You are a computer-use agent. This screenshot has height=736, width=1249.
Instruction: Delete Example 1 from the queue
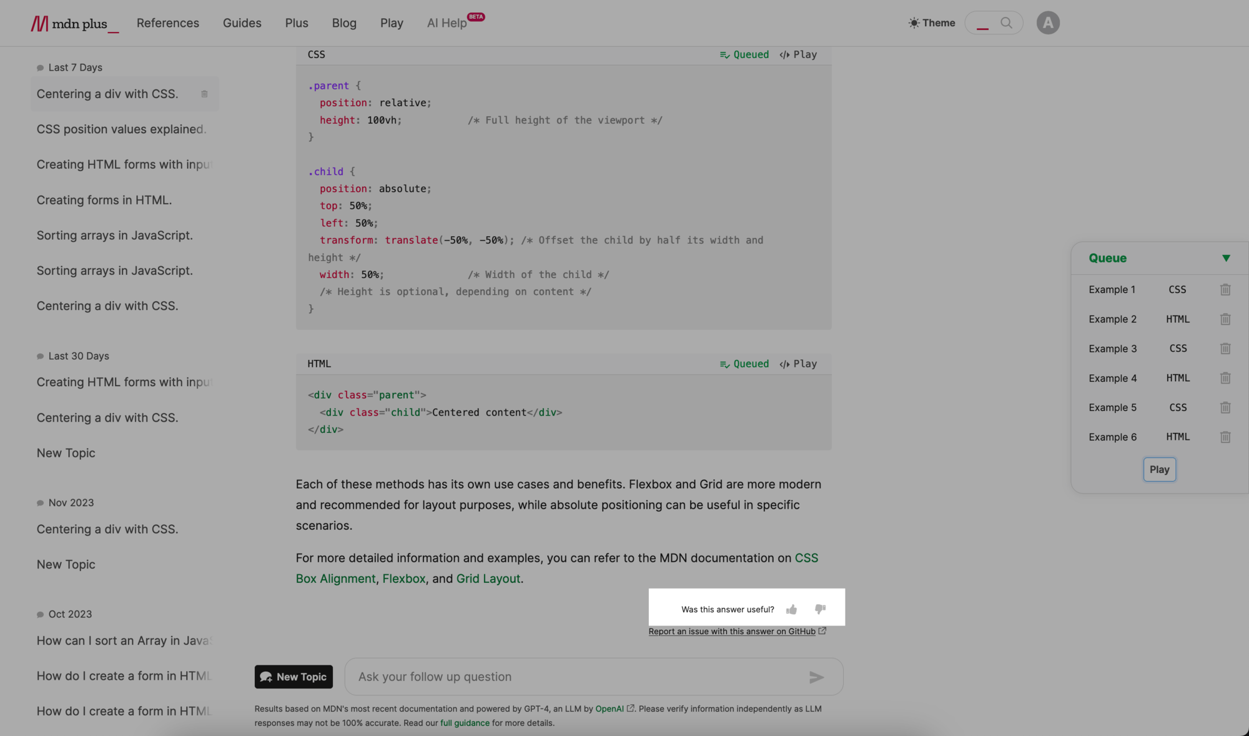click(1225, 290)
